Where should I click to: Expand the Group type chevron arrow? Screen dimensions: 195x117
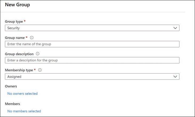click(175, 28)
